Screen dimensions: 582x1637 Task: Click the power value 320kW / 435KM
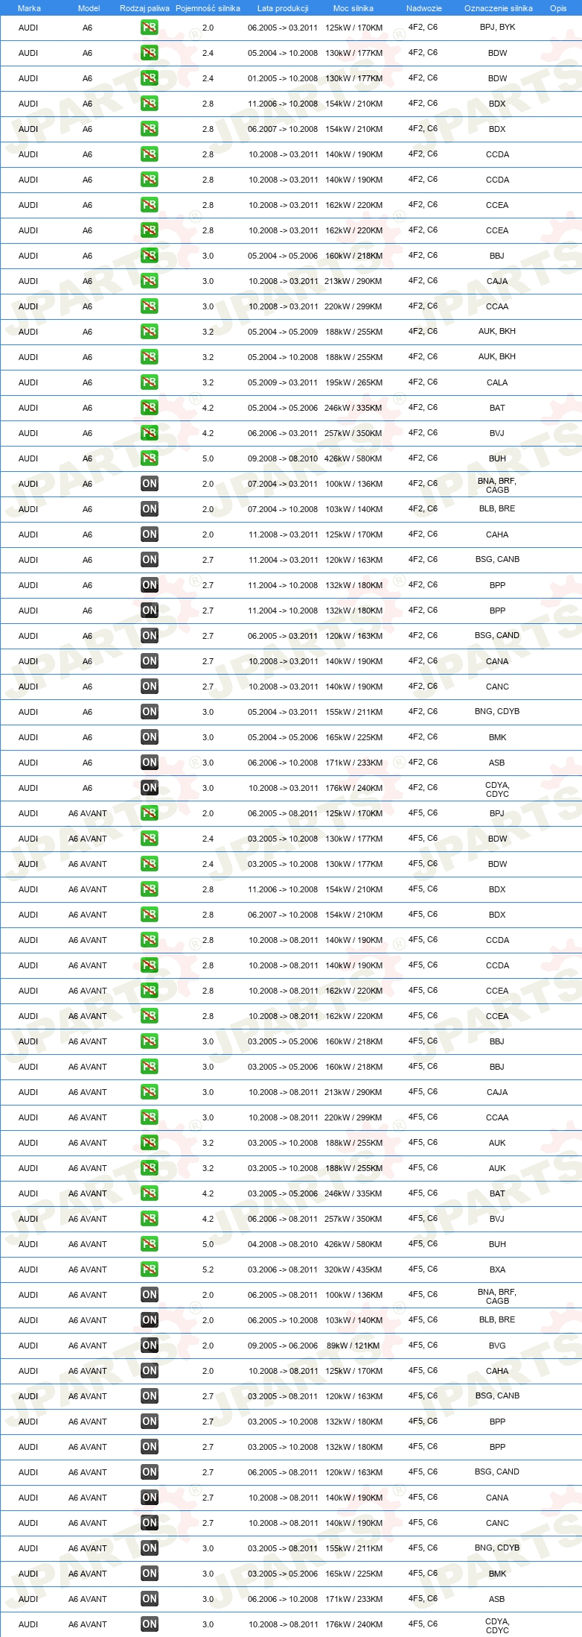click(354, 1269)
